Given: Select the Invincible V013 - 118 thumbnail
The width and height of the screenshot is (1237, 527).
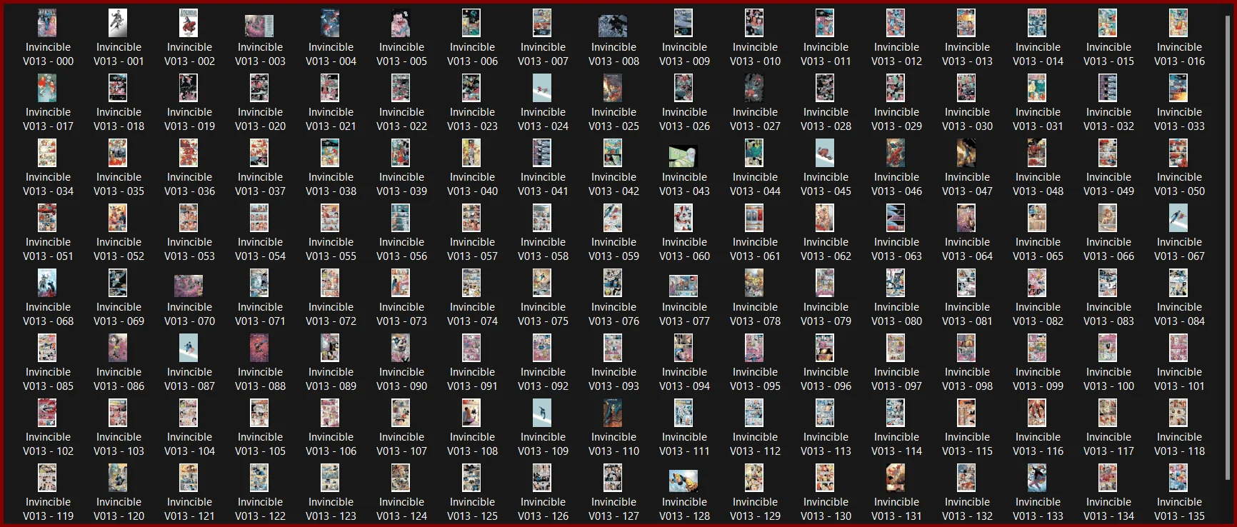Looking at the screenshot, I should point(1178,413).
